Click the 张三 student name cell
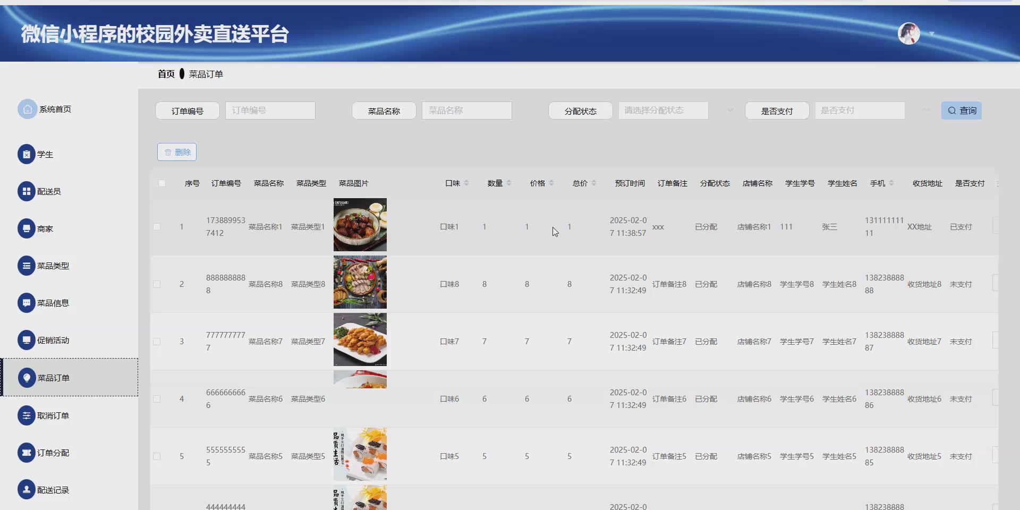 click(830, 227)
